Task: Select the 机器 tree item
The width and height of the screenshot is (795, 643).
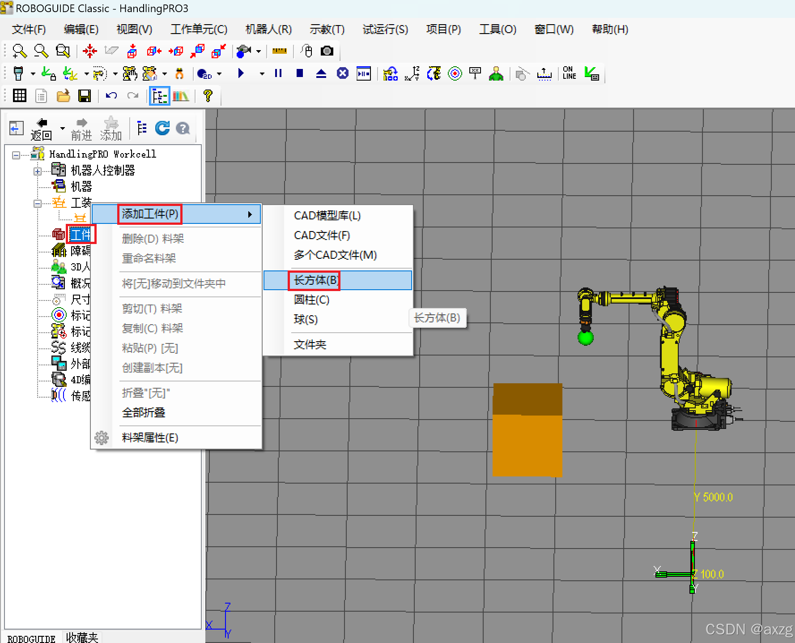Action: click(x=81, y=186)
